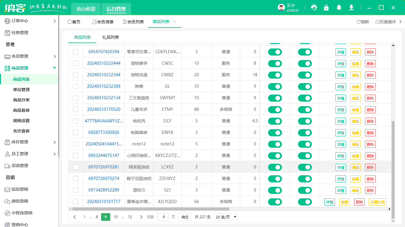Click 删除 for 心相印抽纸 row
Image resolution: width=405 pixels, height=227 pixels.
point(370,156)
